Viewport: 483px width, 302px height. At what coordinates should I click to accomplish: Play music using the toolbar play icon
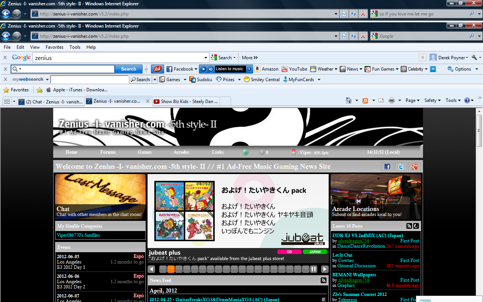pos(204,69)
